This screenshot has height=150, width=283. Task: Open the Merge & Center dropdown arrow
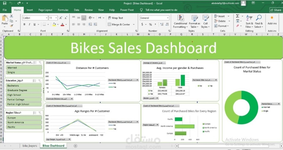coord(134,24)
